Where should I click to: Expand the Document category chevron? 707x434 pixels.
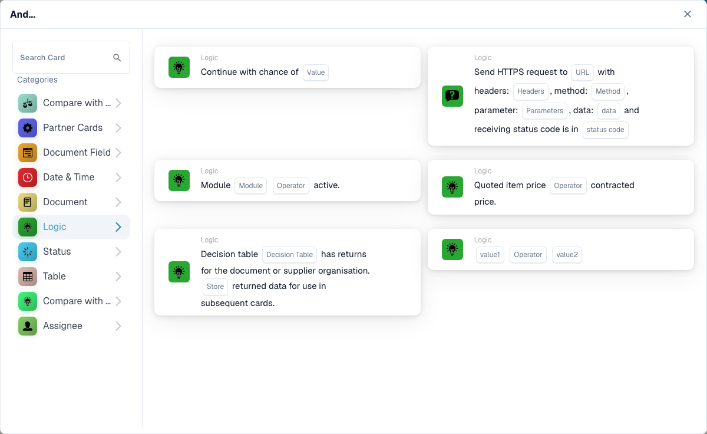(x=118, y=202)
